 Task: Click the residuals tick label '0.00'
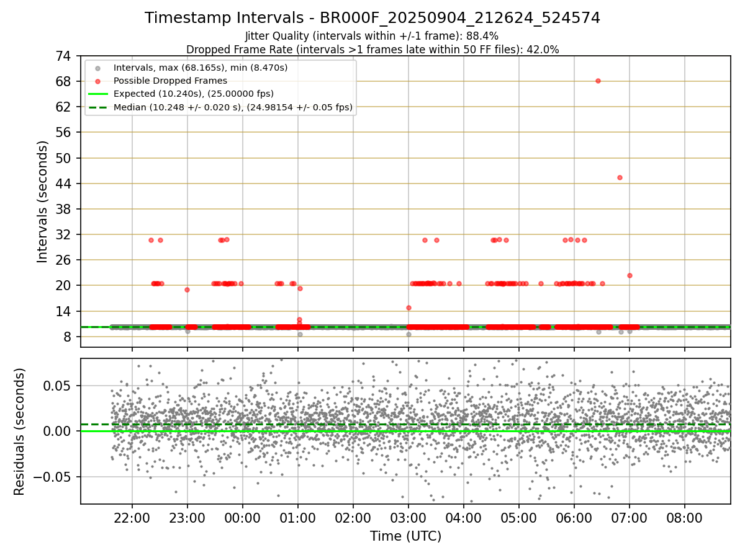[57, 431]
